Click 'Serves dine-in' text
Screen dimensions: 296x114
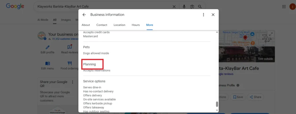coord(92,87)
